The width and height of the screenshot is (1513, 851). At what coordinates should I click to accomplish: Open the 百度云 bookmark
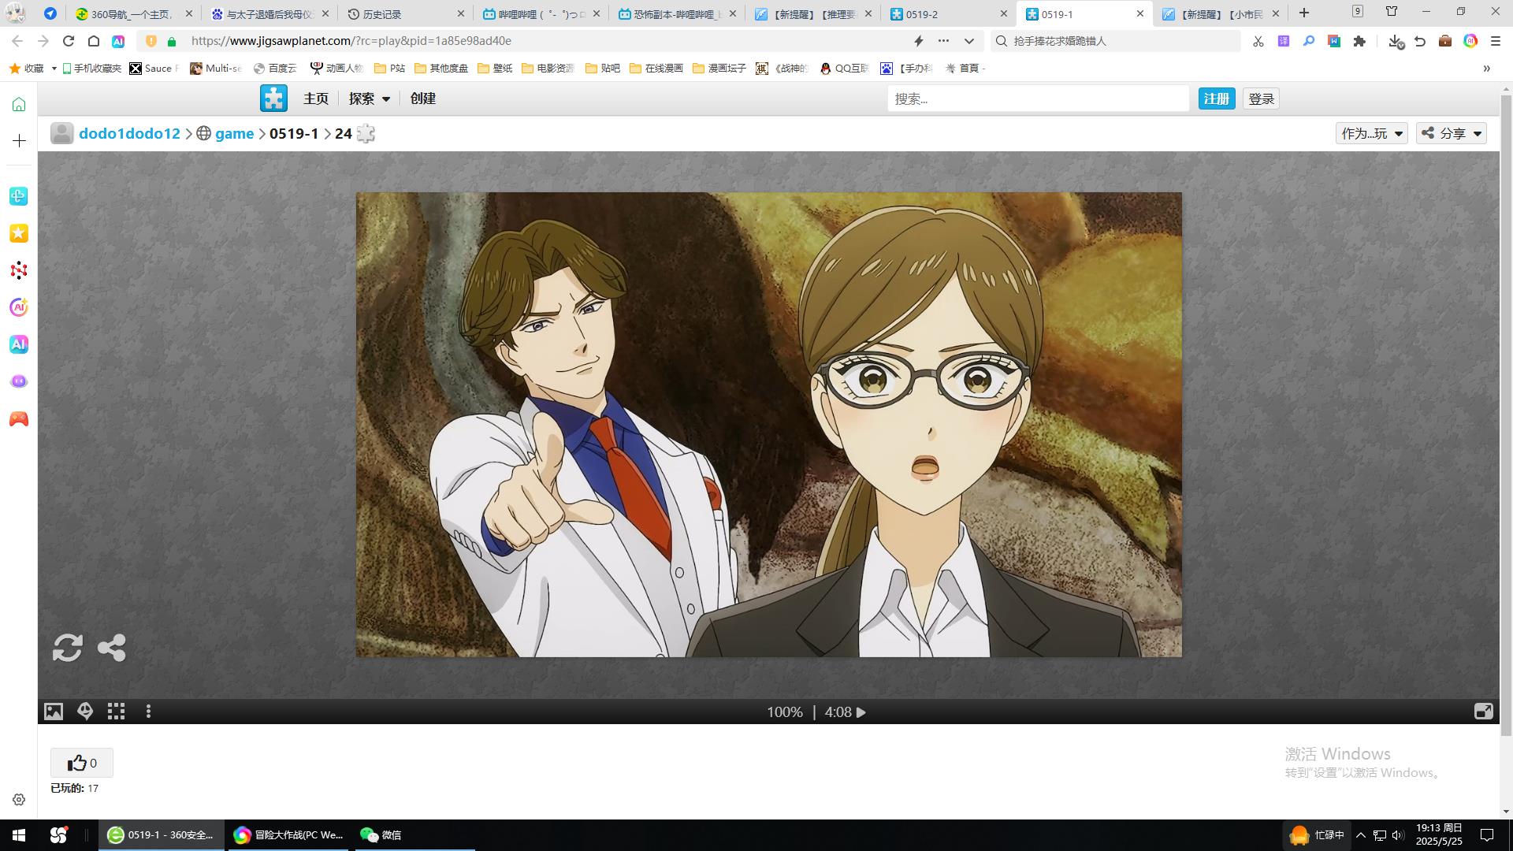point(275,69)
